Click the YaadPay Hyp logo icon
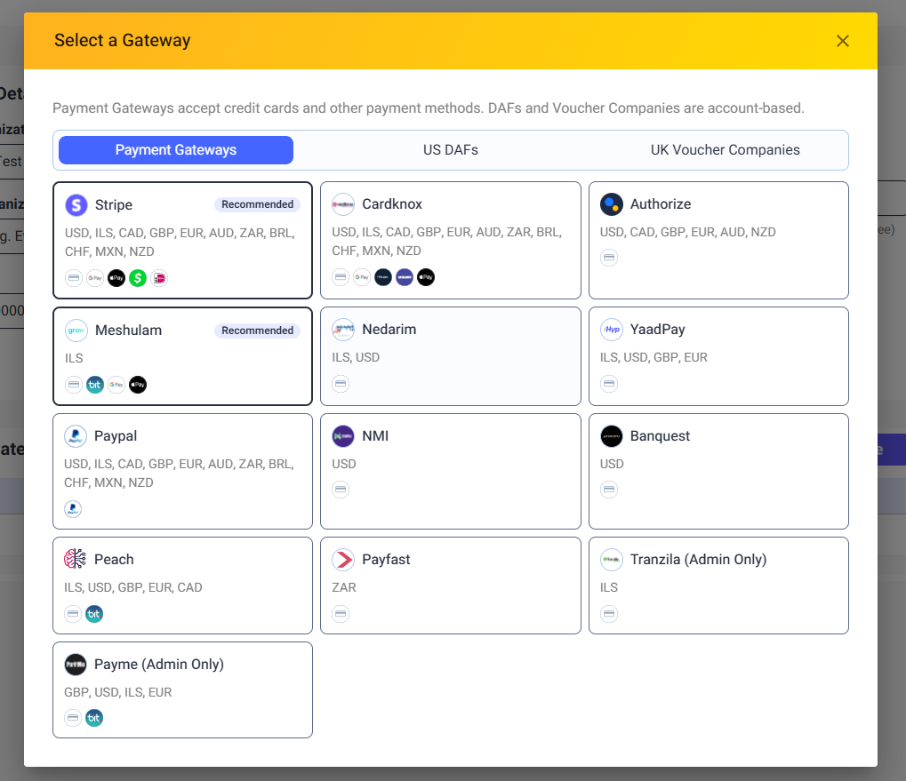 coord(612,330)
